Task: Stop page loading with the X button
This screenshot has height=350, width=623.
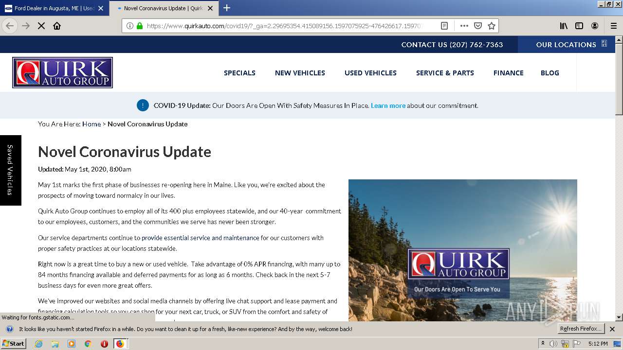Action: pos(41,26)
